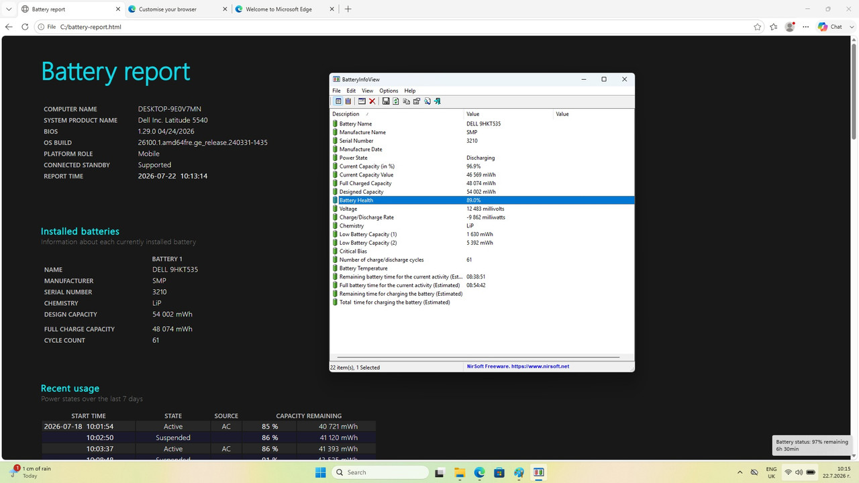Image resolution: width=859 pixels, height=483 pixels.
Task: Switch to battery log view toolbar icon
Action: point(348,101)
